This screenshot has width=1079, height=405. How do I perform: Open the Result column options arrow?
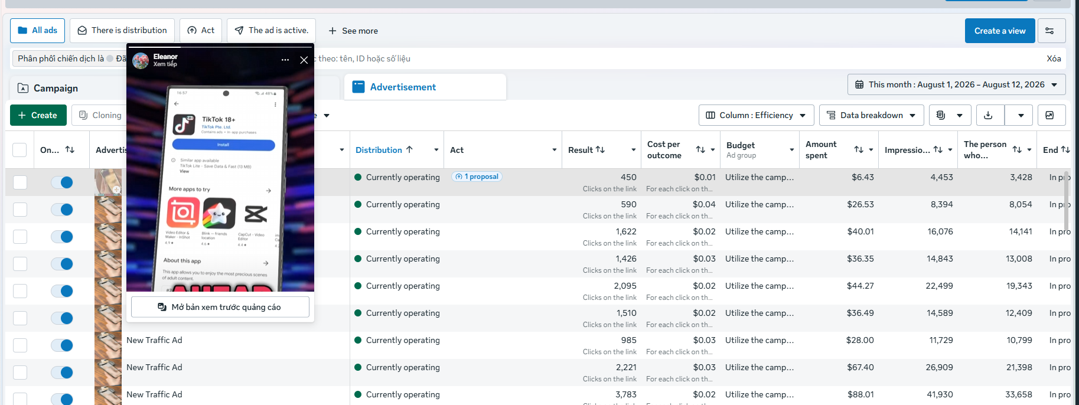(x=634, y=150)
